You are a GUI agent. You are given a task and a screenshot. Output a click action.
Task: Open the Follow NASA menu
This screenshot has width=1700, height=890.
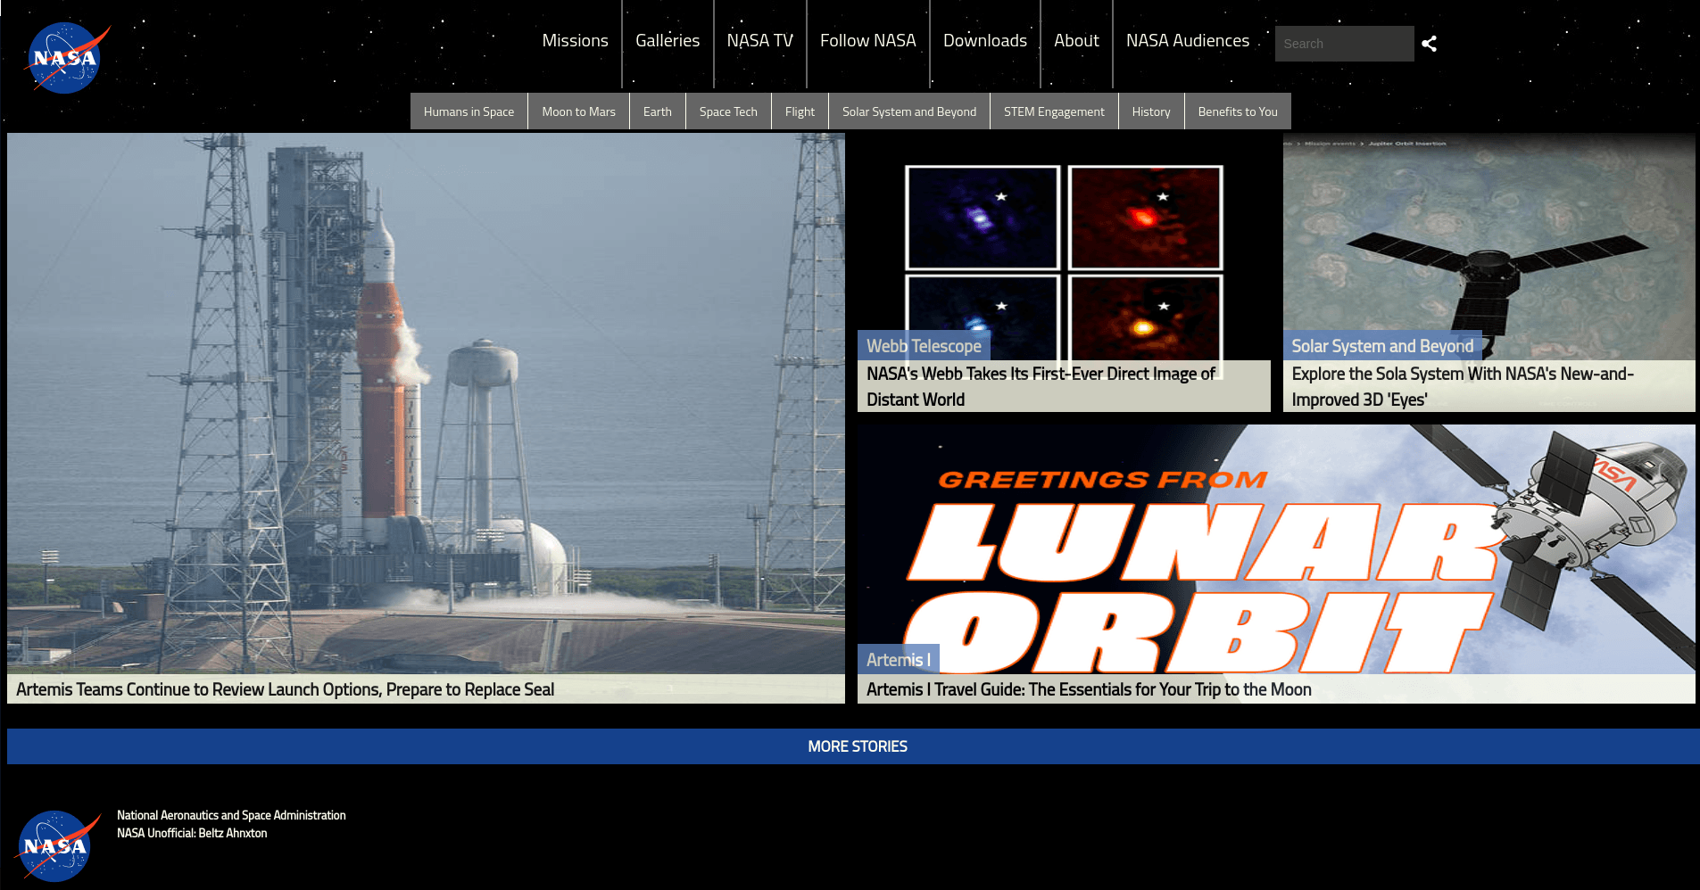coord(868,41)
